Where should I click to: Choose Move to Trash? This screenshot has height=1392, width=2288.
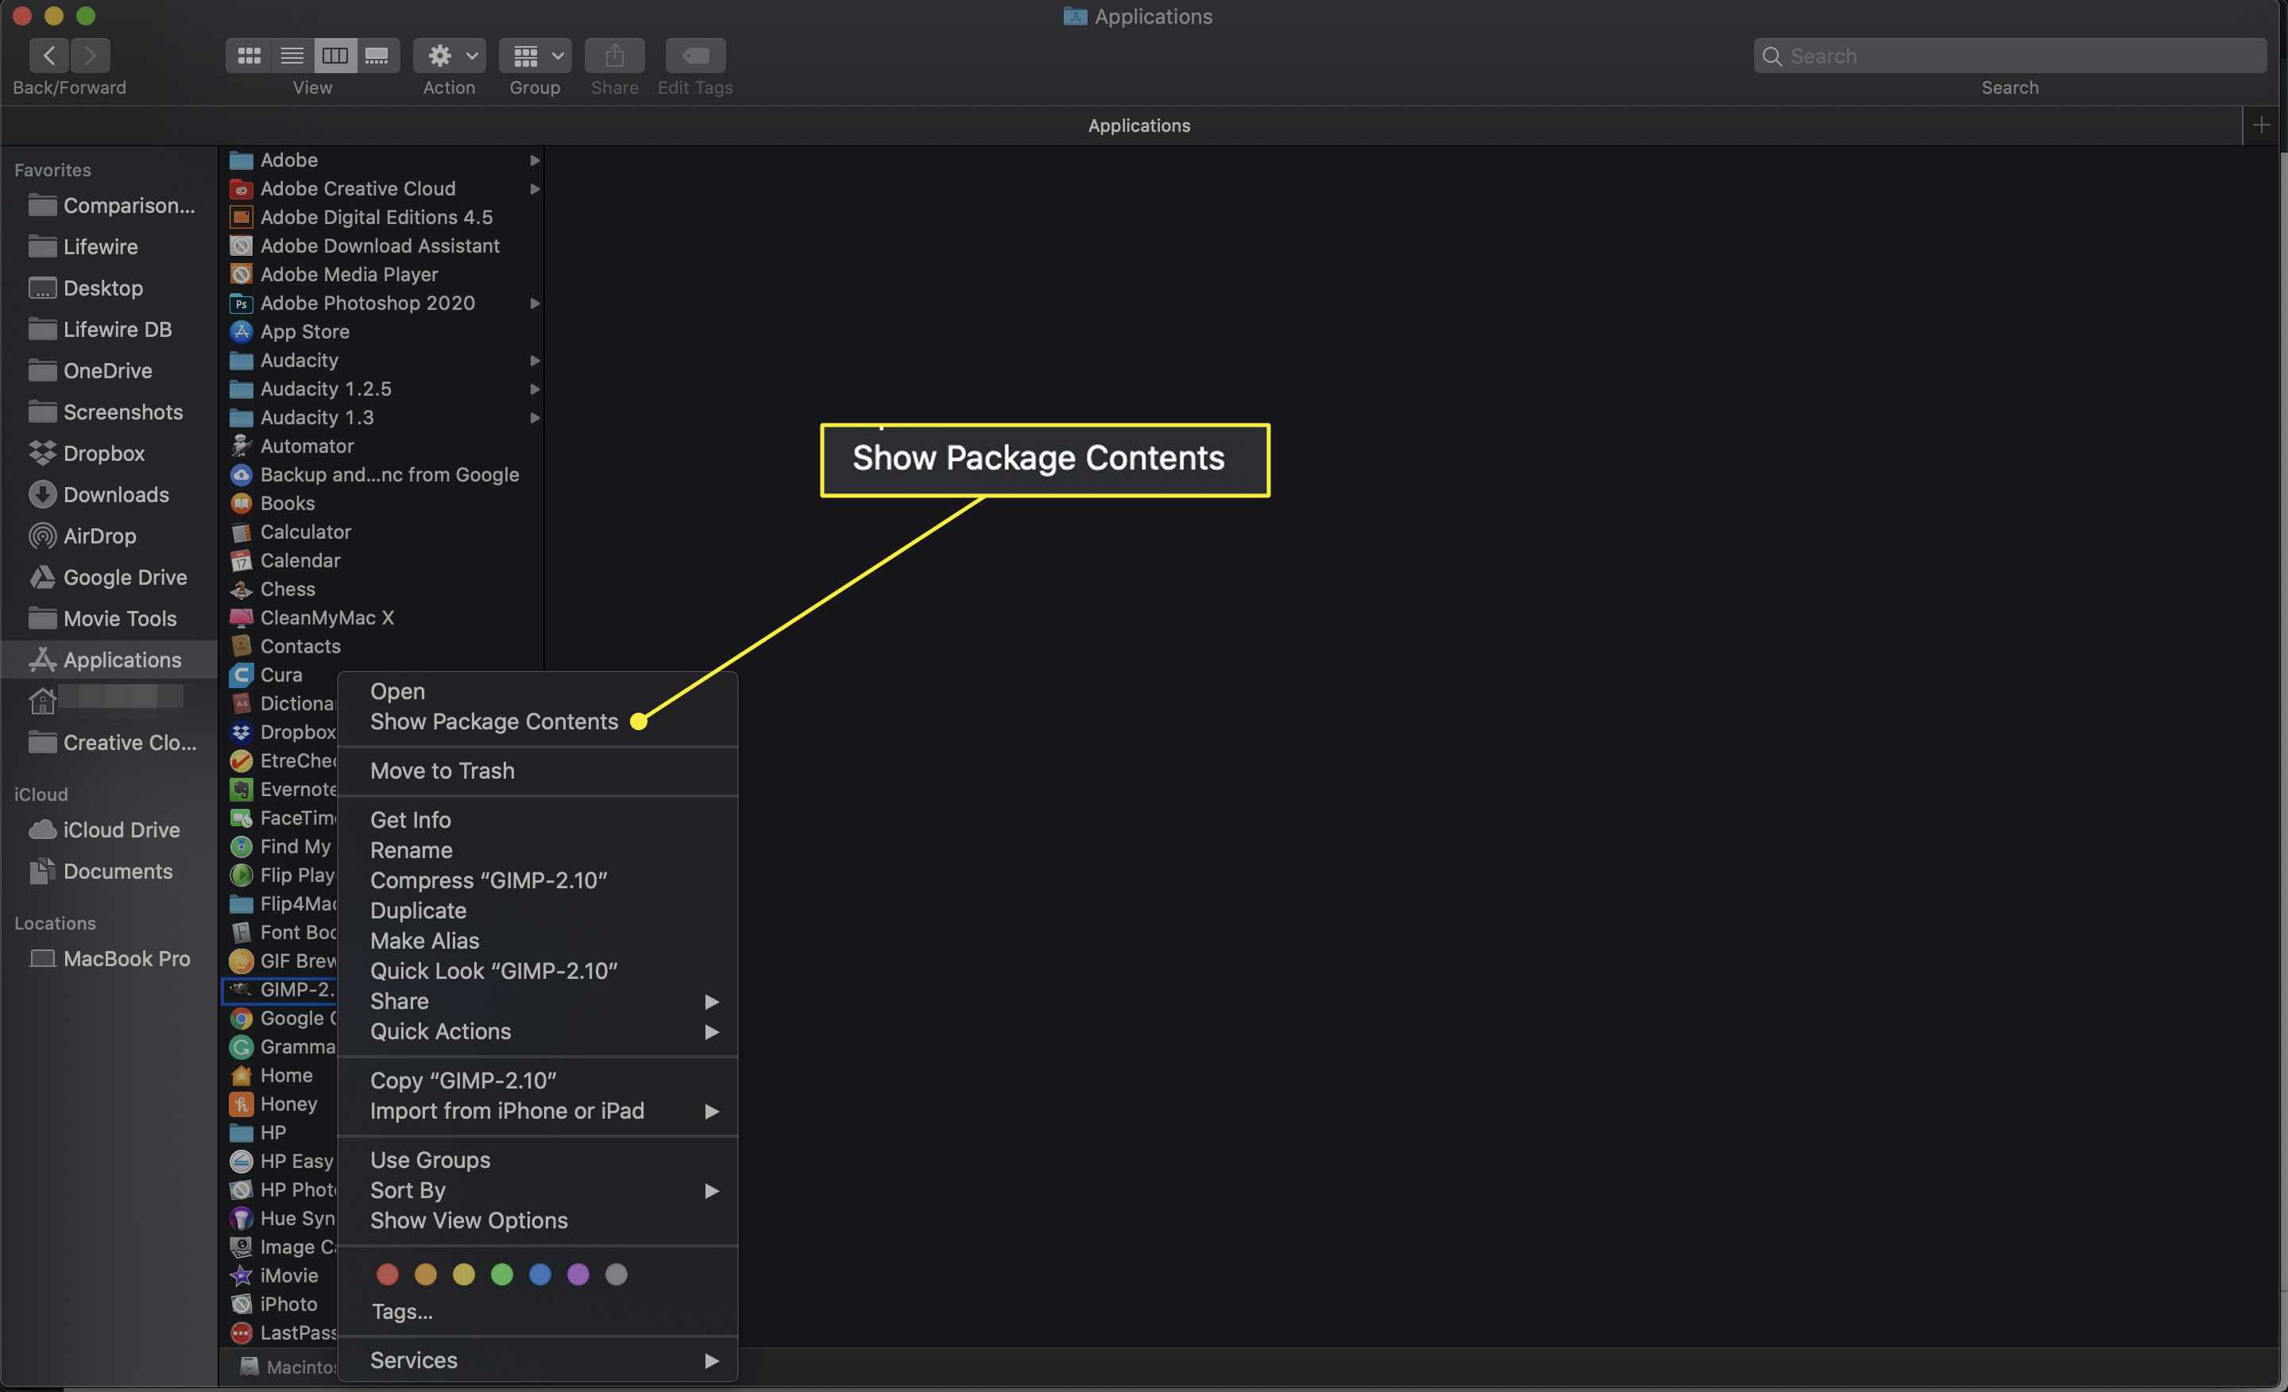click(x=537, y=771)
